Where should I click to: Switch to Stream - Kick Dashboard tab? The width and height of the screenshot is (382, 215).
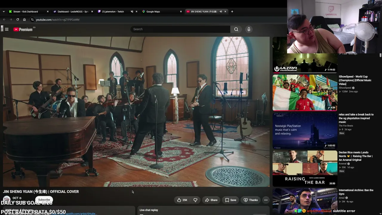pos(28,12)
